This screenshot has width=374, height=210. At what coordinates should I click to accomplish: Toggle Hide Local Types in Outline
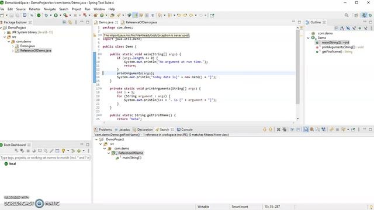(x=366, y=29)
